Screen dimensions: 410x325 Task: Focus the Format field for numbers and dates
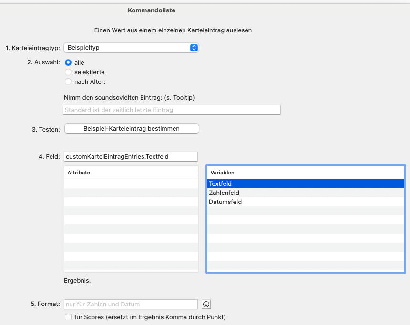(131, 304)
